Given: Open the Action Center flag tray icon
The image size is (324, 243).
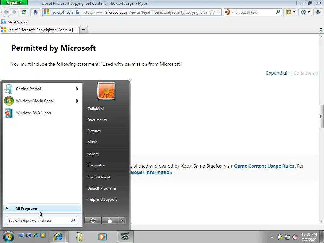Looking at the screenshot, I should pos(280,237).
